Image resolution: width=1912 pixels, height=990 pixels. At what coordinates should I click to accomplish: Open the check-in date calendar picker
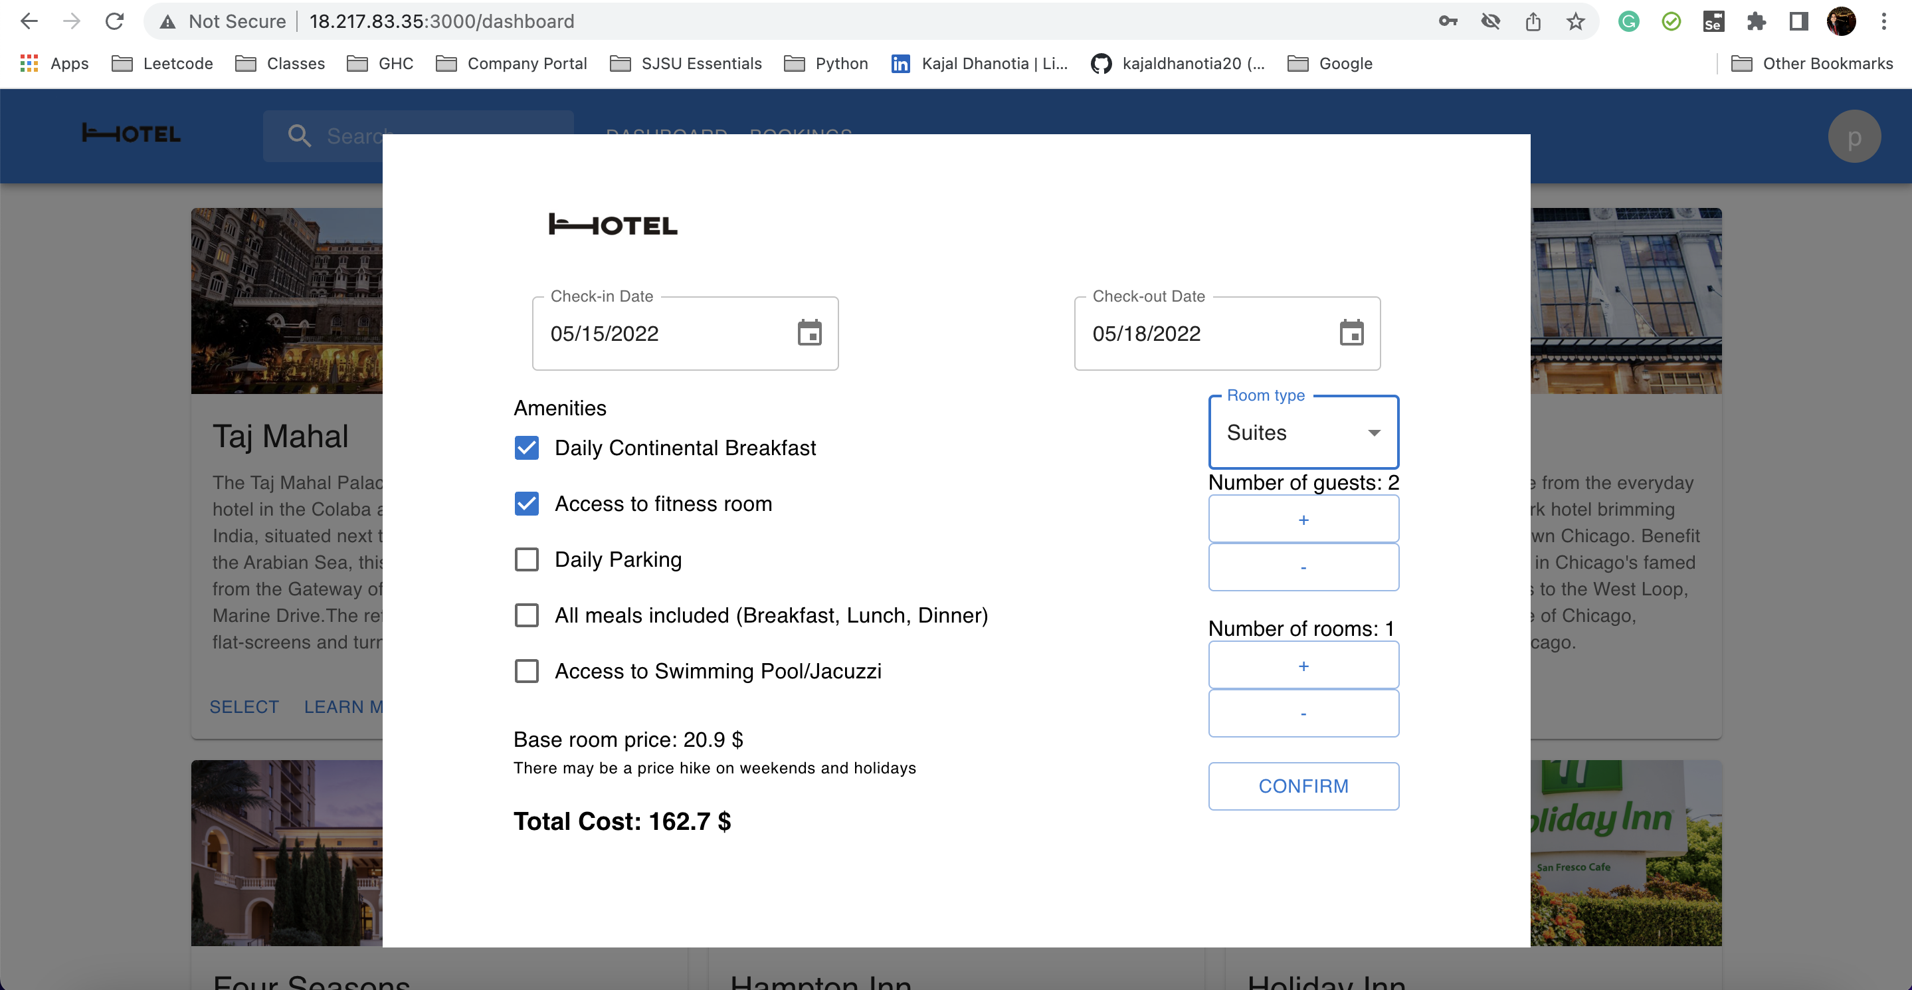[x=811, y=334]
